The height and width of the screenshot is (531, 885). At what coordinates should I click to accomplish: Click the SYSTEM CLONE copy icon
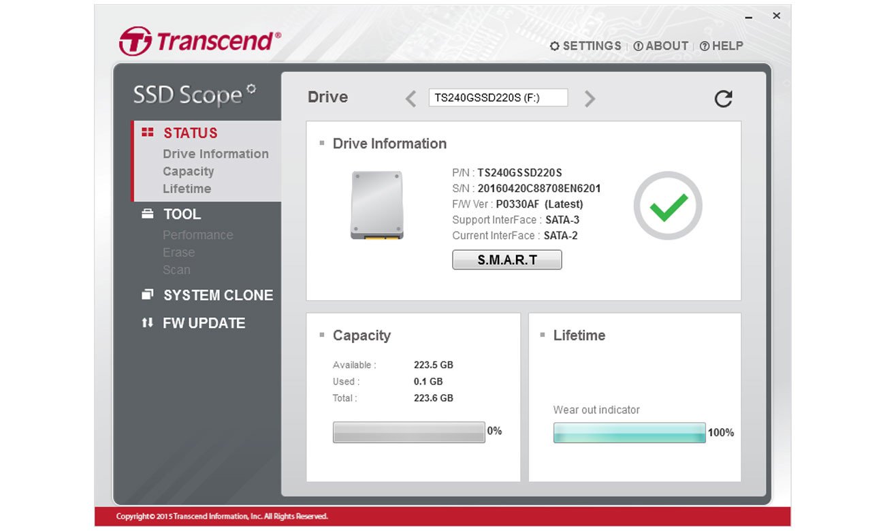click(x=148, y=295)
